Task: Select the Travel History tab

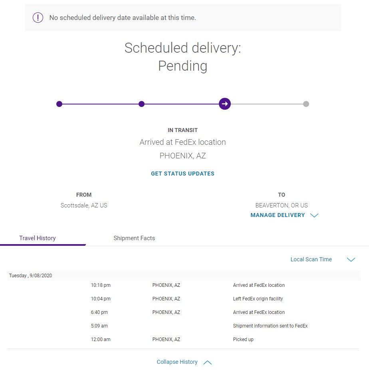Action: [x=38, y=238]
